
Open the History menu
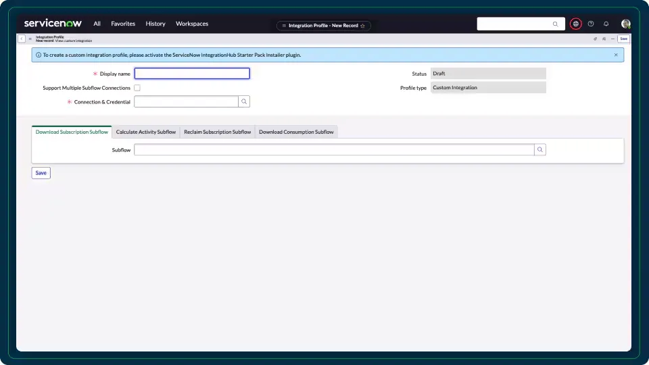(x=155, y=24)
